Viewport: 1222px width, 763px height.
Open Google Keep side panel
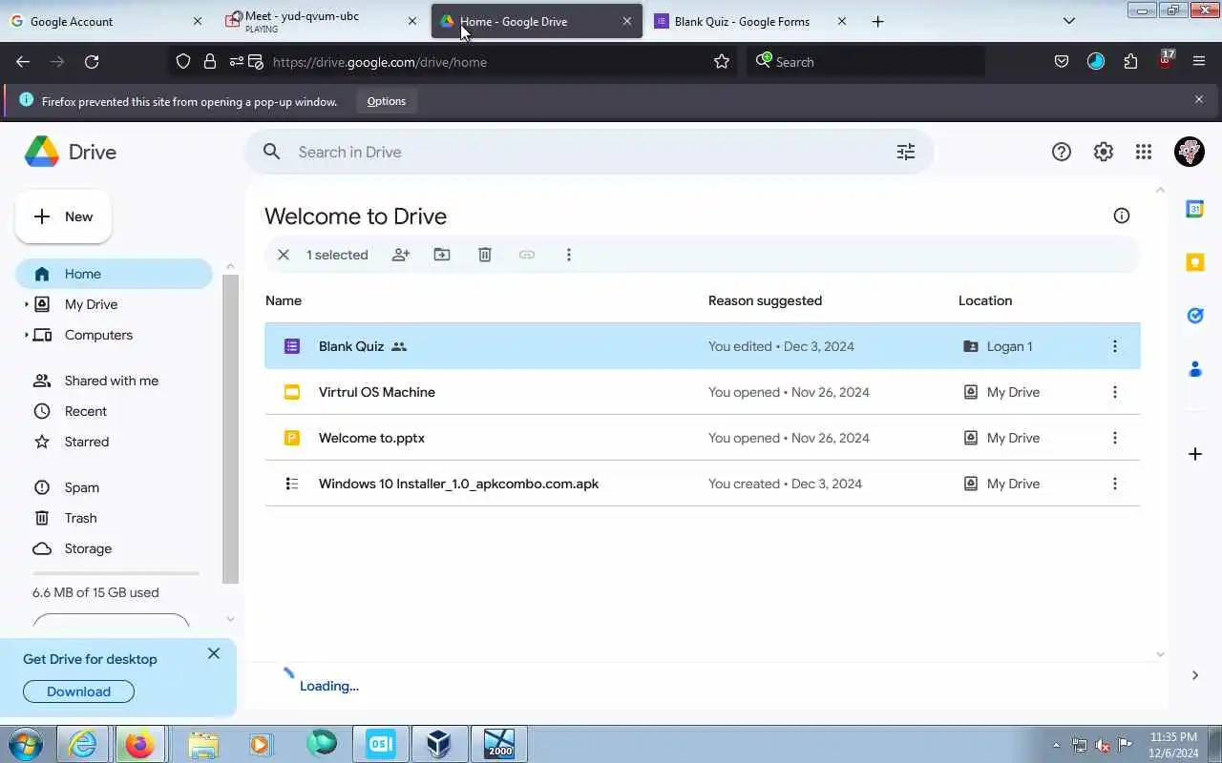pos(1194,262)
